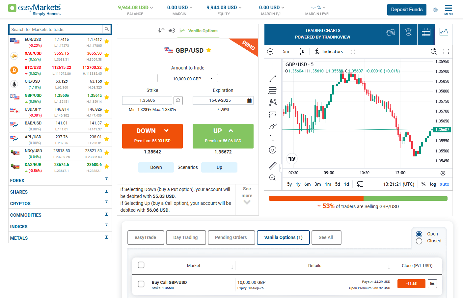
Task: Switch to Vanilla Options (1) tab
Action: [x=283, y=237]
